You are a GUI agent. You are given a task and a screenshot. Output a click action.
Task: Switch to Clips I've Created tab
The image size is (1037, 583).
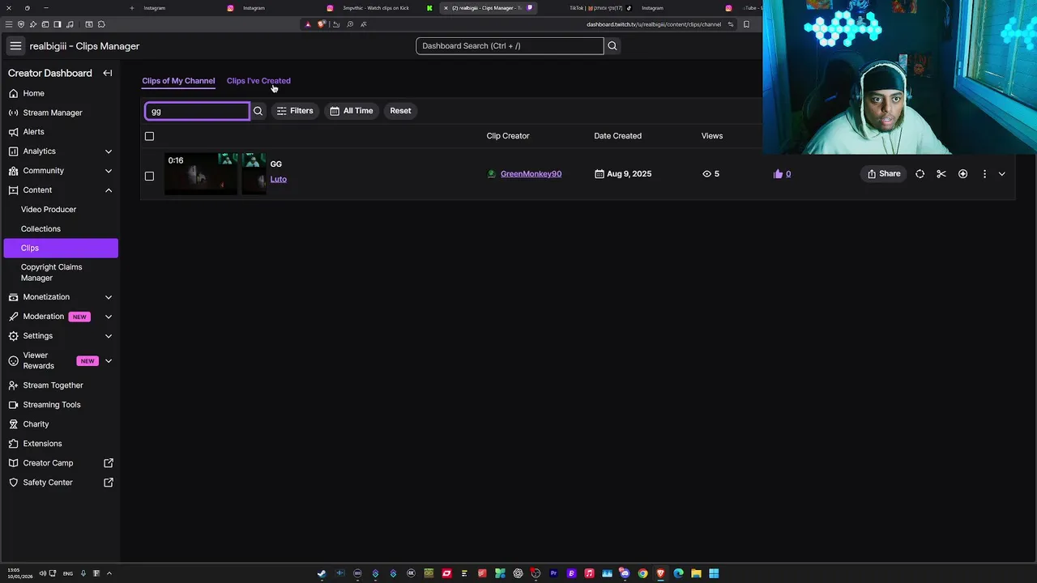pyautogui.click(x=258, y=81)
